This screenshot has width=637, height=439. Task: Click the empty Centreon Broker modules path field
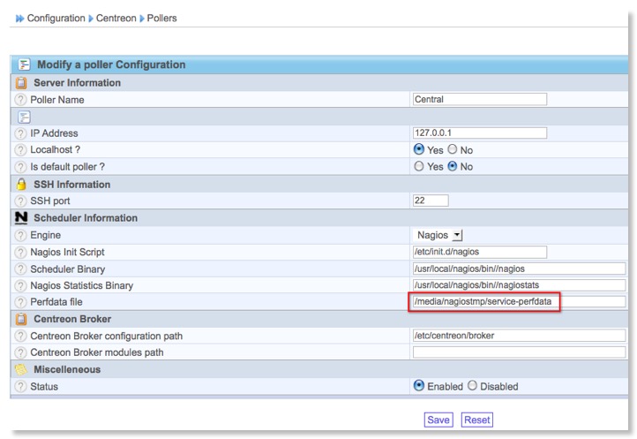(518, 352)
